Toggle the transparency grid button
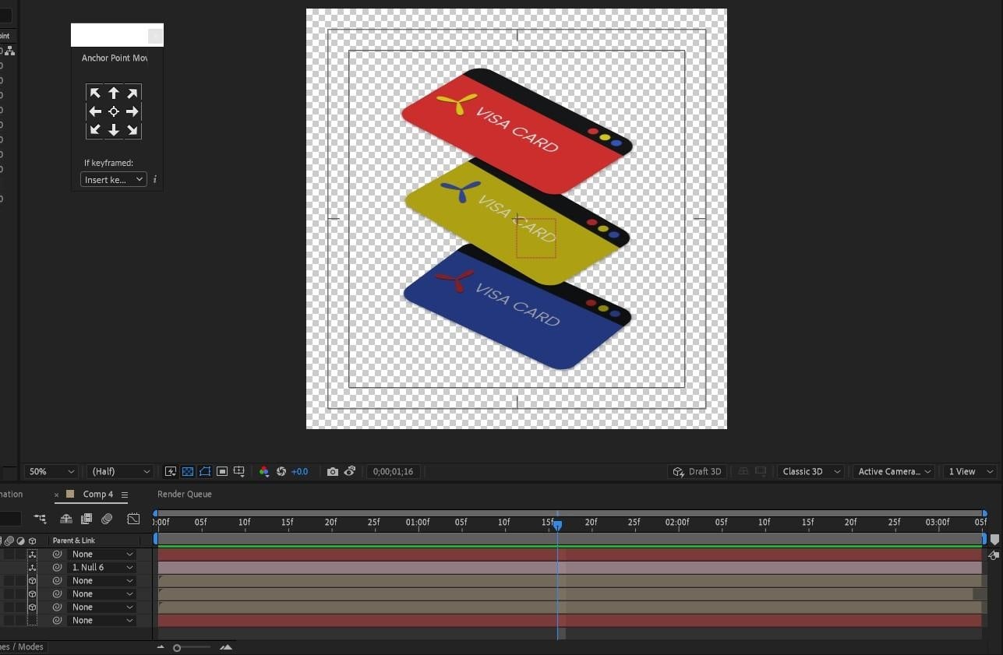1003x655 pixels. [x=188, y=471]
